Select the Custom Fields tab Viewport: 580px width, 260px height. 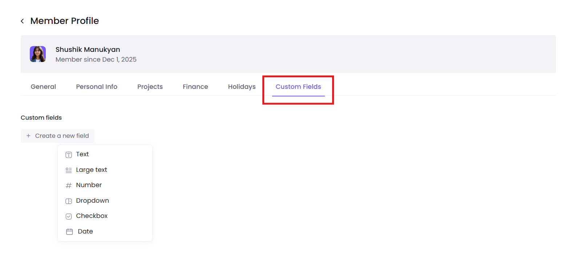tap(298, 87)
